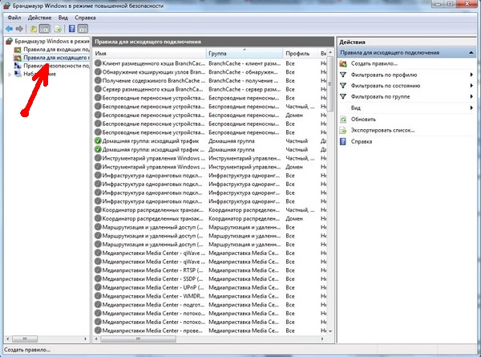Click gray status icon of Медиаприставки Media Center - RTSP
The image size is (481, 357).
(98, 270)
